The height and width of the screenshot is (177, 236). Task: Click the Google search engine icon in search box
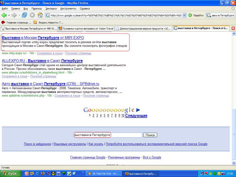click(209, 15)
